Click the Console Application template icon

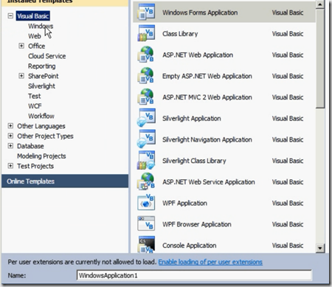coord(146,244)
